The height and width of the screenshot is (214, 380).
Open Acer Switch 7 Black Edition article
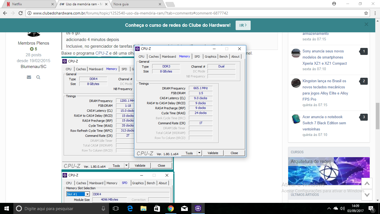(x=324, y=123)
